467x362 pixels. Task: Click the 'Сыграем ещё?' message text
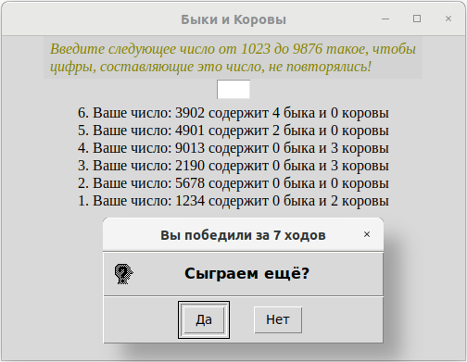pos(246,274)
